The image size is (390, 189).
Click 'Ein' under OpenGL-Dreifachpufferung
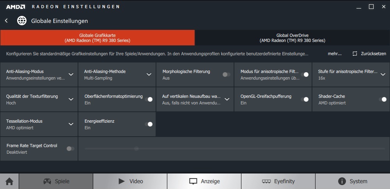pyautogui.click(x=243, y=103)
